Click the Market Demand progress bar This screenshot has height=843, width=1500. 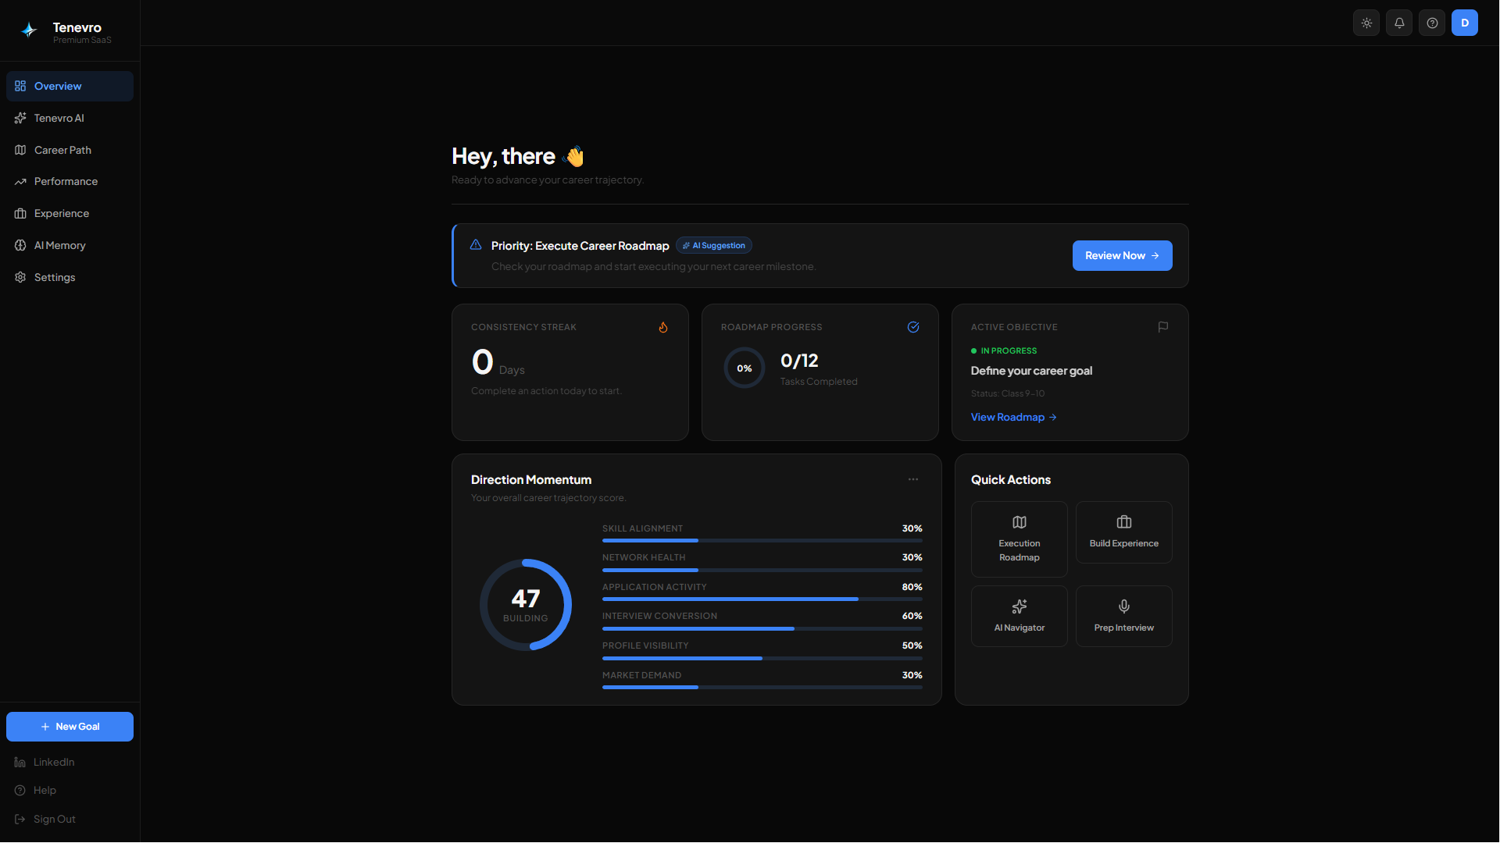(x=762, y=688)
